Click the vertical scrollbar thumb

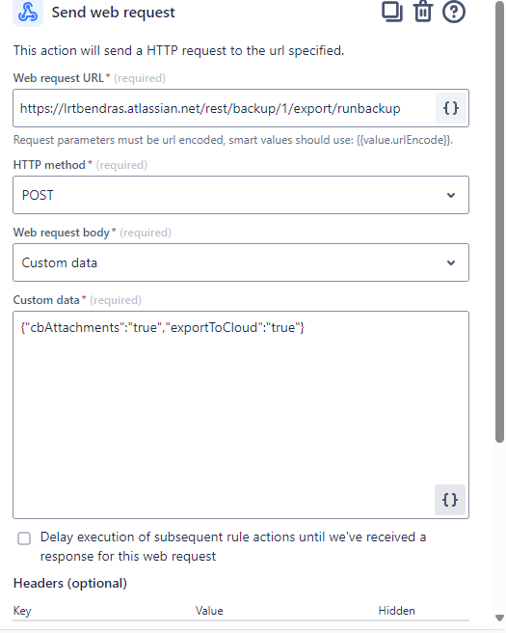(499, 221)
